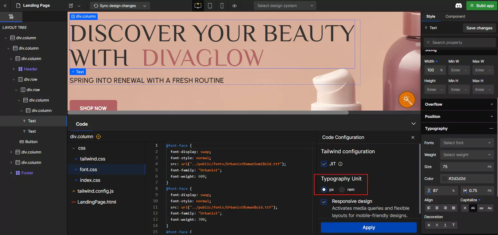Select uppercase AA capitalization

(473, 208)
